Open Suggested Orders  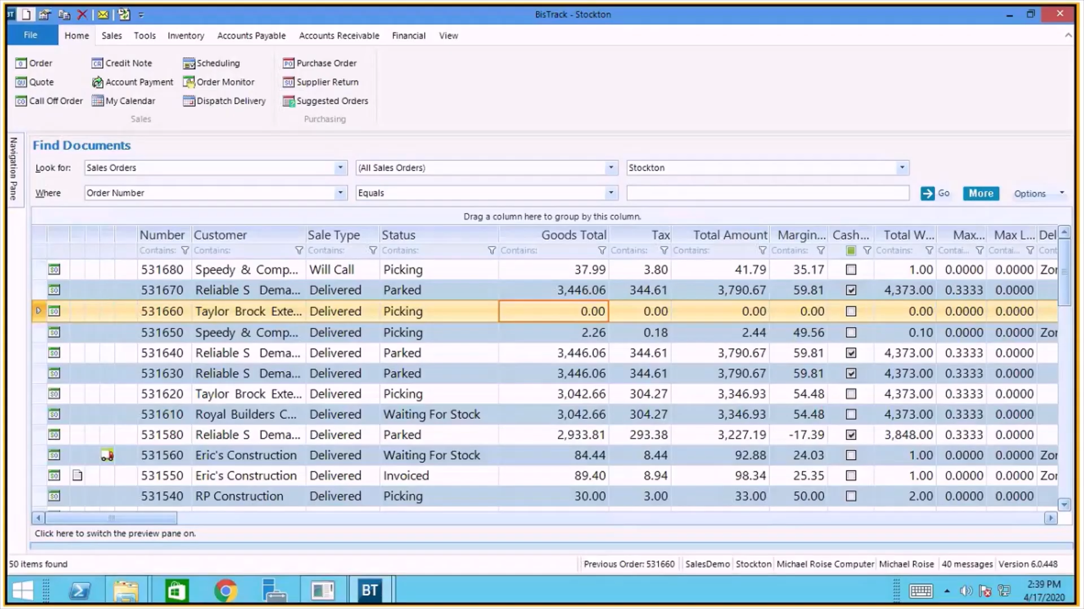[x=326, y=101]
